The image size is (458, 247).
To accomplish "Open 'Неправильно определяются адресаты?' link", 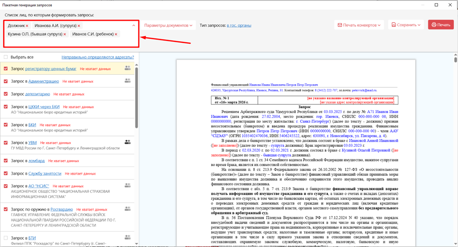I will point(98,57).
